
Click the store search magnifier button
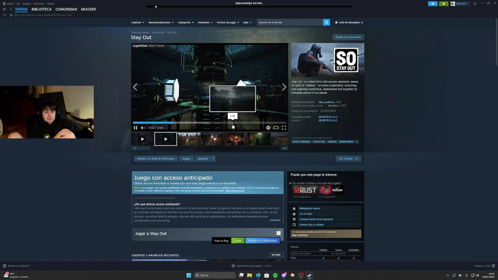click(x=326, y=22)
